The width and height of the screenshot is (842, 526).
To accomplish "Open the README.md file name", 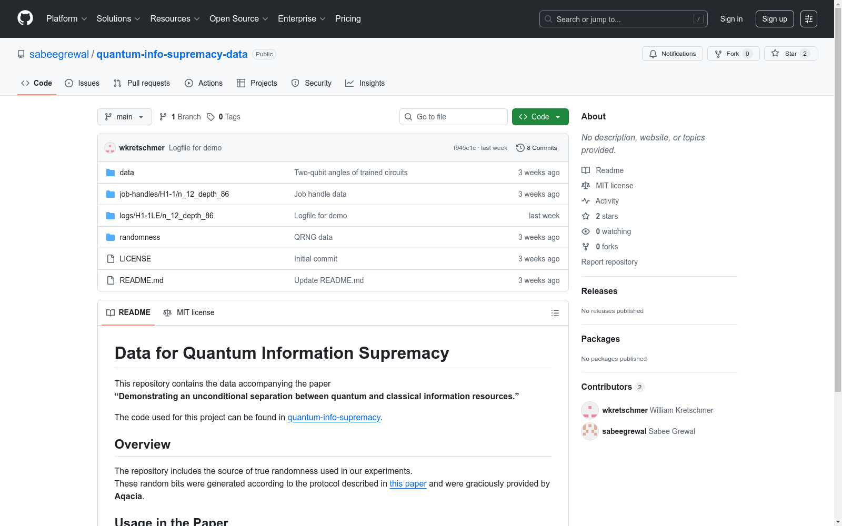I will point(142,280).
